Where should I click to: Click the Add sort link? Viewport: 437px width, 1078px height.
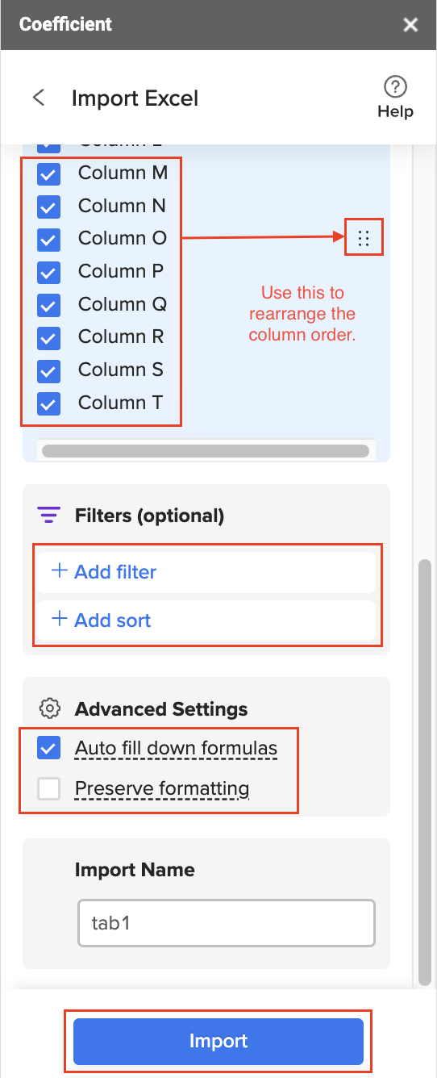click(113, 620)
